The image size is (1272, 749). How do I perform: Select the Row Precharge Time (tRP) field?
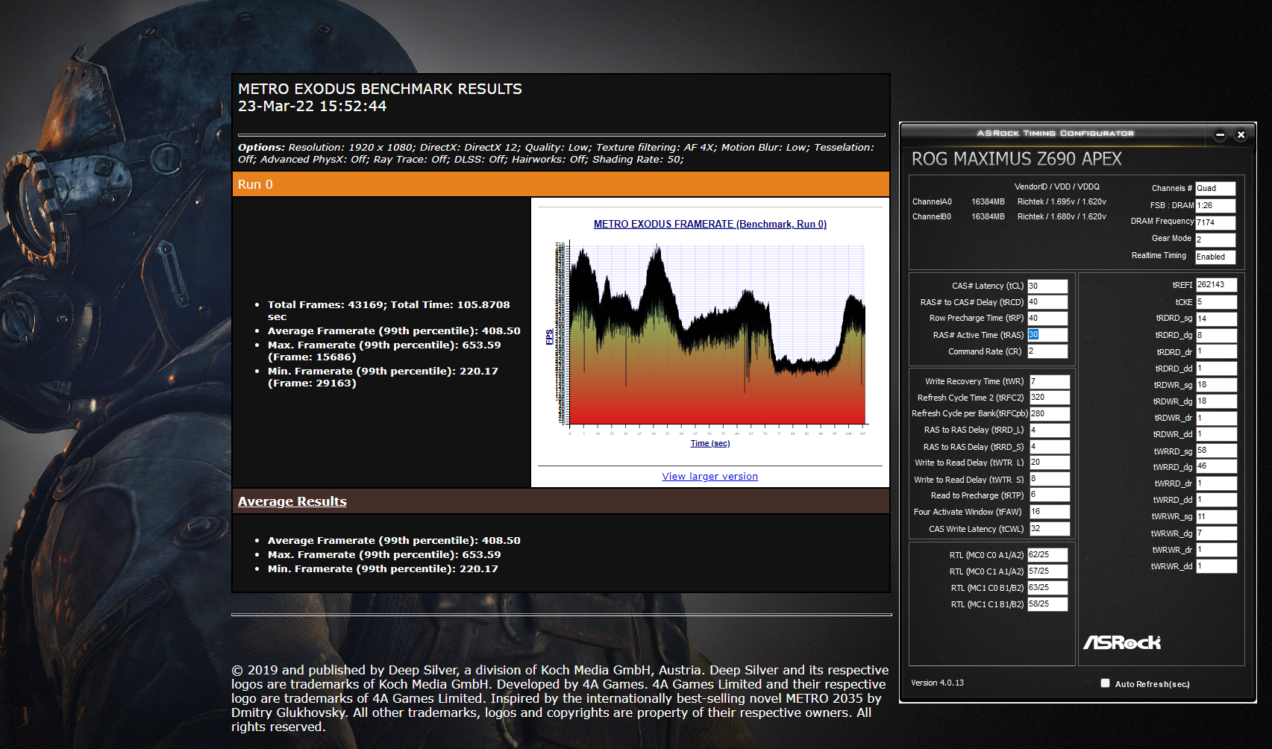click(1047, 319)
